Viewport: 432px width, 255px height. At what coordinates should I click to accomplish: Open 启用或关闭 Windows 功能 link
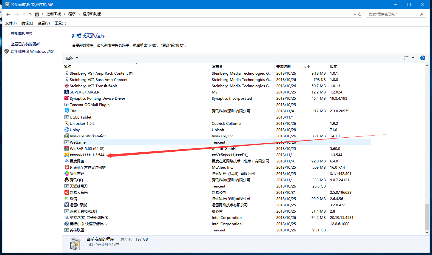33,51
